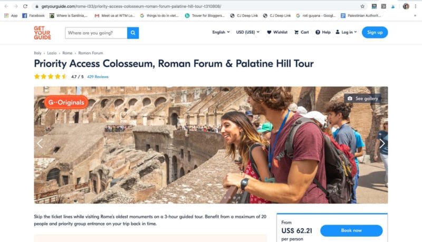Open the Wishlist heart icon
This screenshot has height=242, width=422.
(x=269, y=32)
